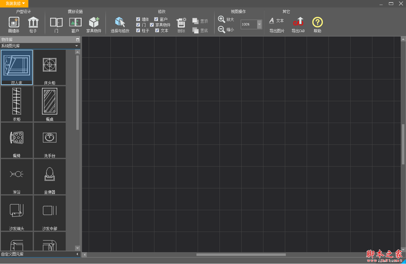This screenshot has height=264, width=406.
Task: Open the 门 door placement tool
Action: [x=56, y=25]
